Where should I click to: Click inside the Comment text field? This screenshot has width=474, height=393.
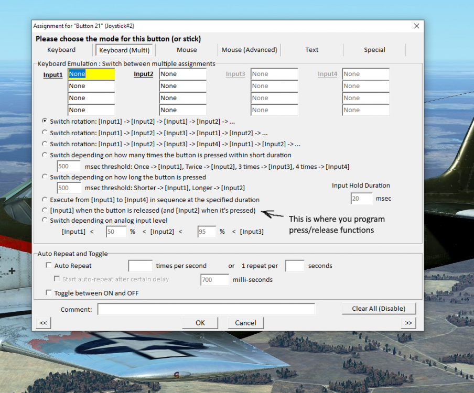pyautogui.click(x=206, y=309)
